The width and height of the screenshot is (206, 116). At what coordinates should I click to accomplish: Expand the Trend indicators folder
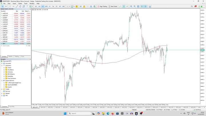tap(4, 68)
